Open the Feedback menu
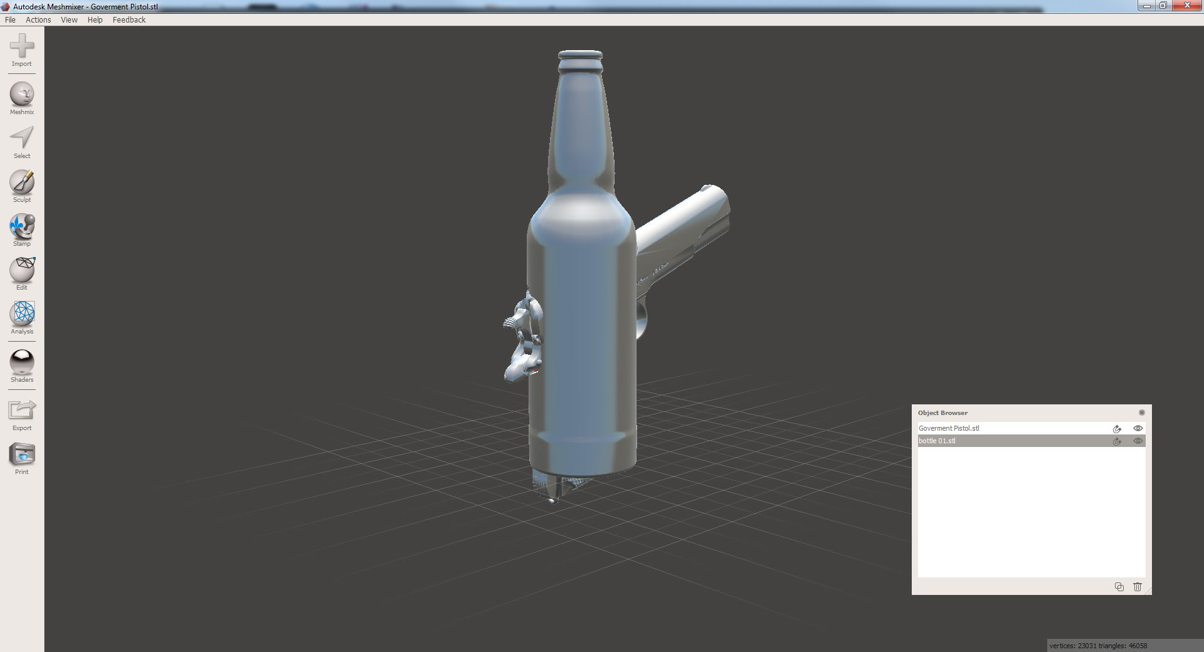 pos(129,20)
